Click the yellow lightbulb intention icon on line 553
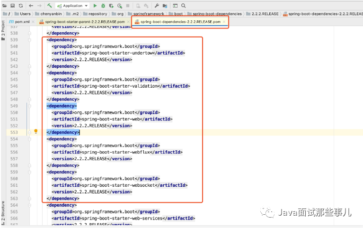This screenshot has height=228, width=363. (36, 131)
